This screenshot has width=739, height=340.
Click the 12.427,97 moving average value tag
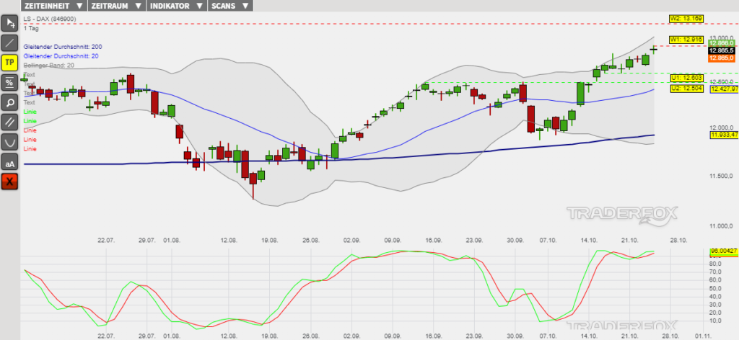click(723, 89)
